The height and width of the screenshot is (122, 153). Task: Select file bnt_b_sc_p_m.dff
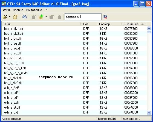pos(16,73)
